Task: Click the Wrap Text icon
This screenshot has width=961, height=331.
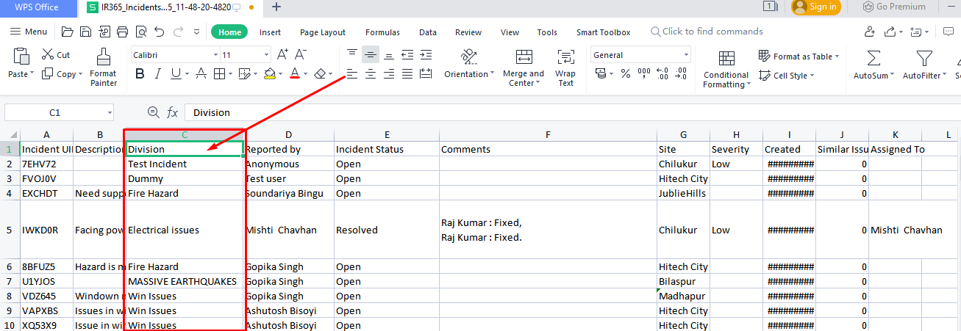Action: (565, 59)
